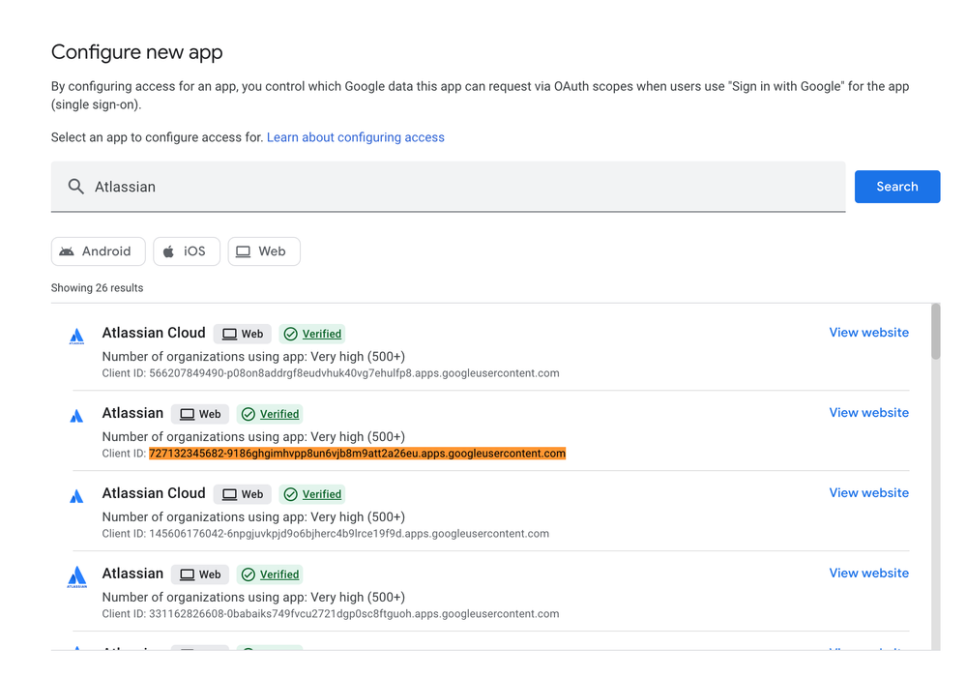This screenshot has width=966, height=677.
Task: Open View website for the second Atlassian result
Action: (867, 412)
